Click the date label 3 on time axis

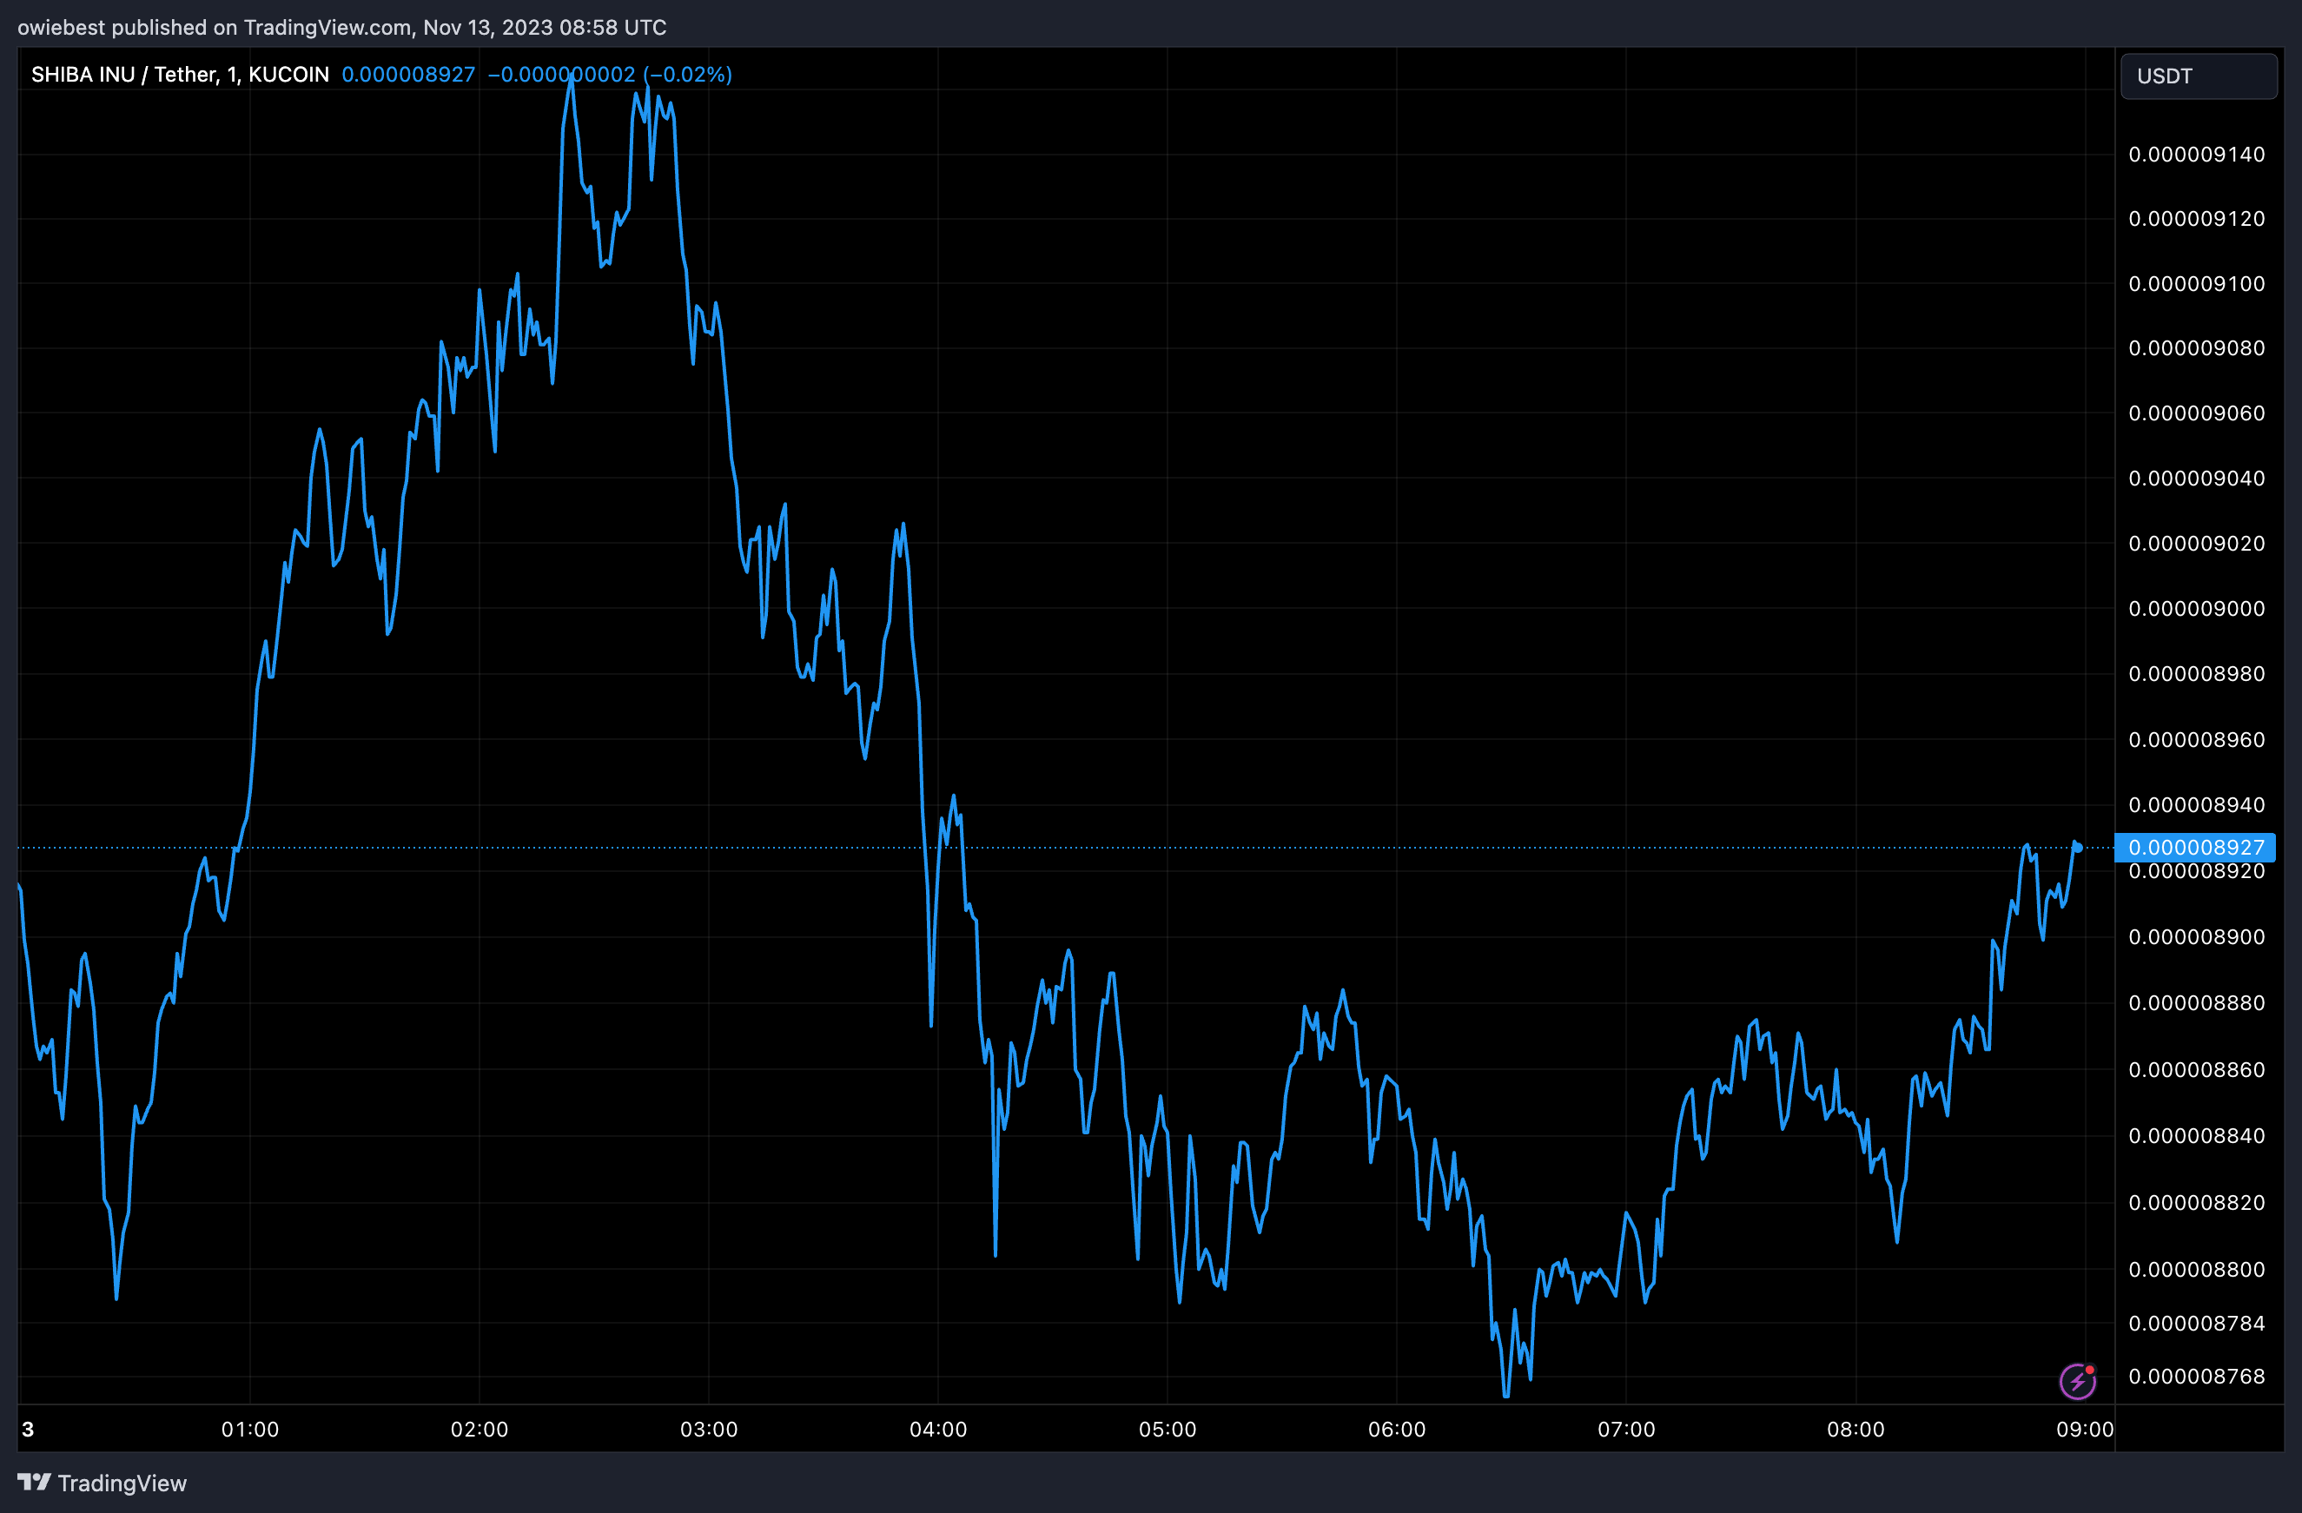click(28, 1429)
